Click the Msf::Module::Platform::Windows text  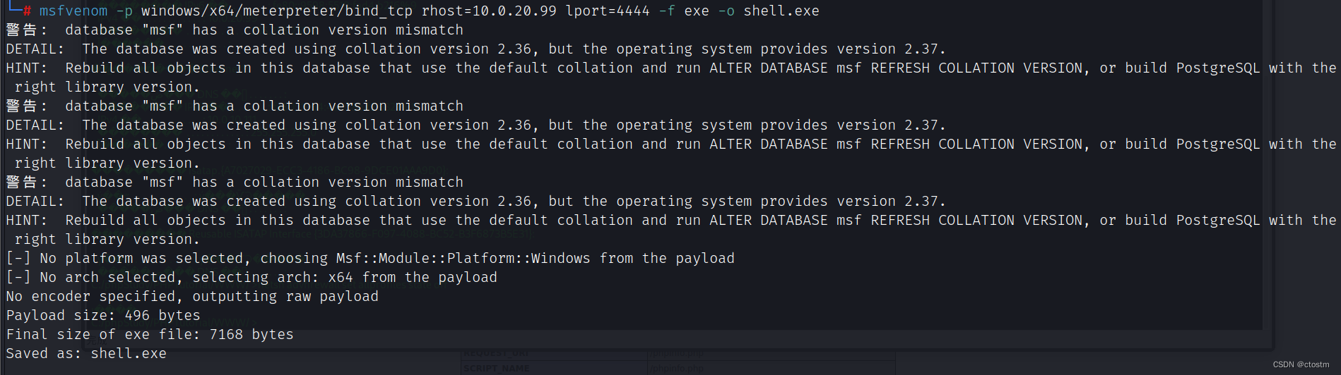pos(463,258)
